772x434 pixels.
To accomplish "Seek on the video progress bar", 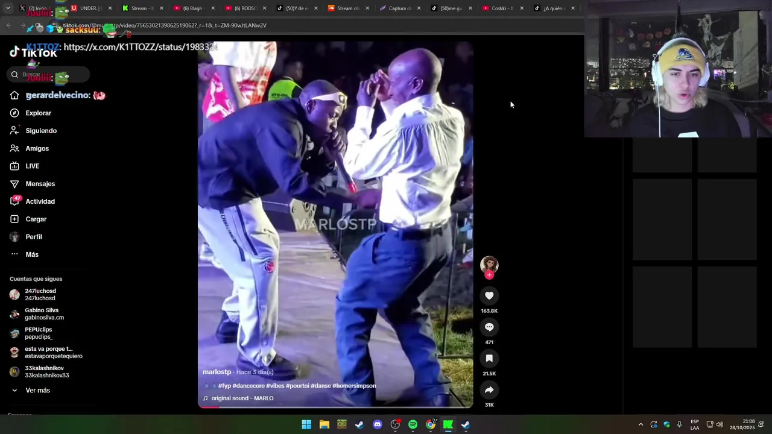I will pyautogui.click(x=335, y=407).
